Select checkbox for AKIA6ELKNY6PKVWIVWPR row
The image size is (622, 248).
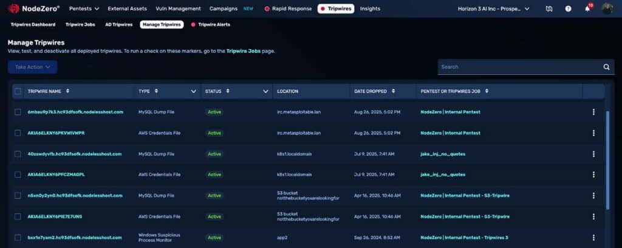pos(18,133)
